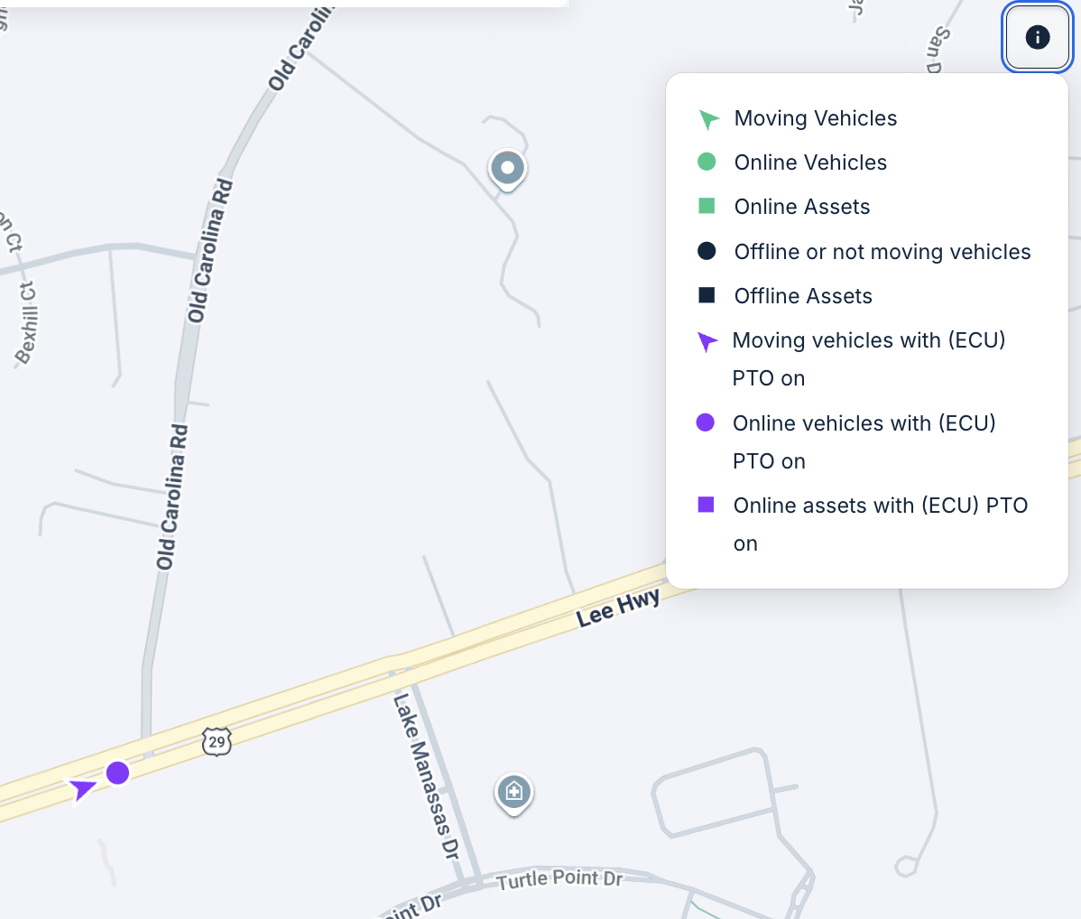Click the green Online Vehicles circle icon

[x=707, y=162]
